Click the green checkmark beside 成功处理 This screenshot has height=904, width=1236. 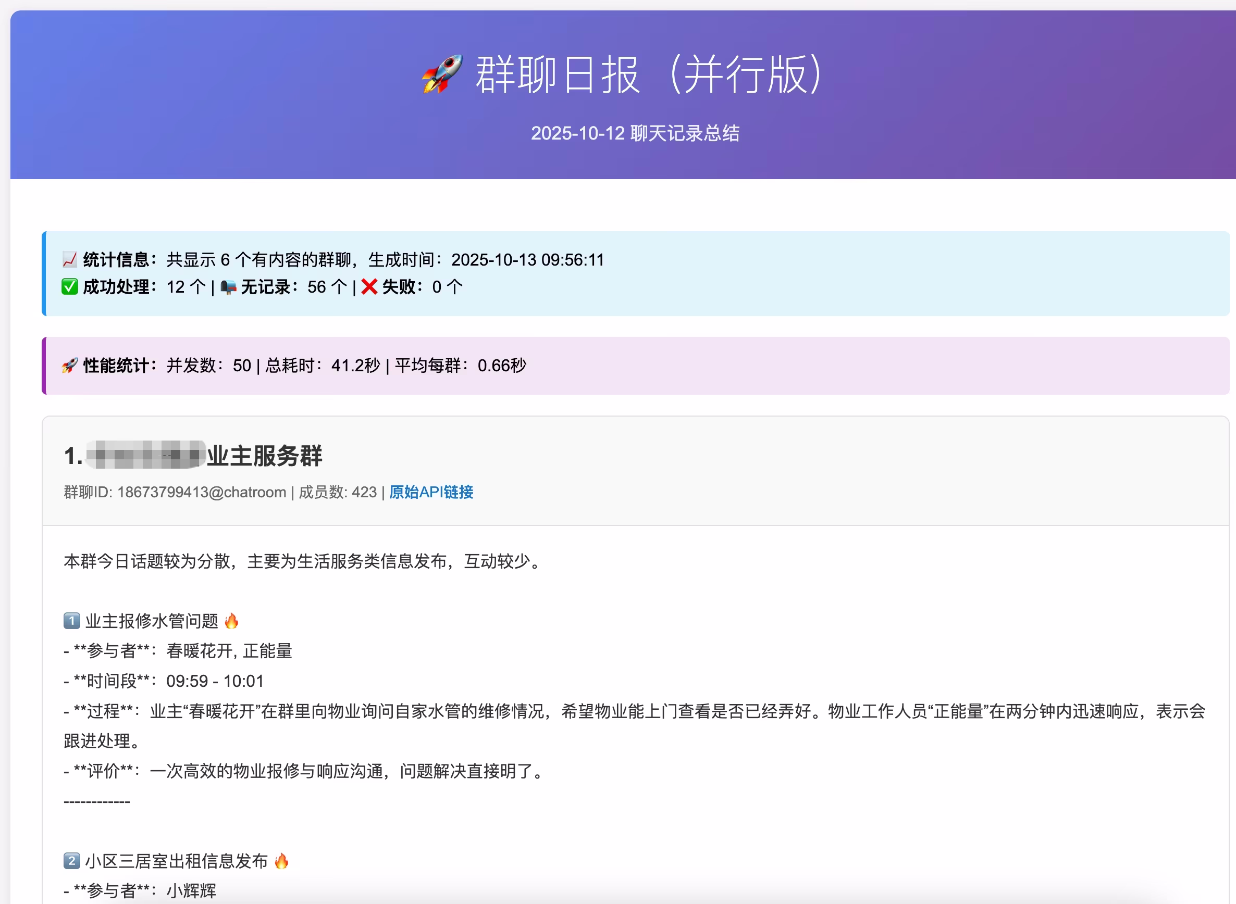coord(69,287)
